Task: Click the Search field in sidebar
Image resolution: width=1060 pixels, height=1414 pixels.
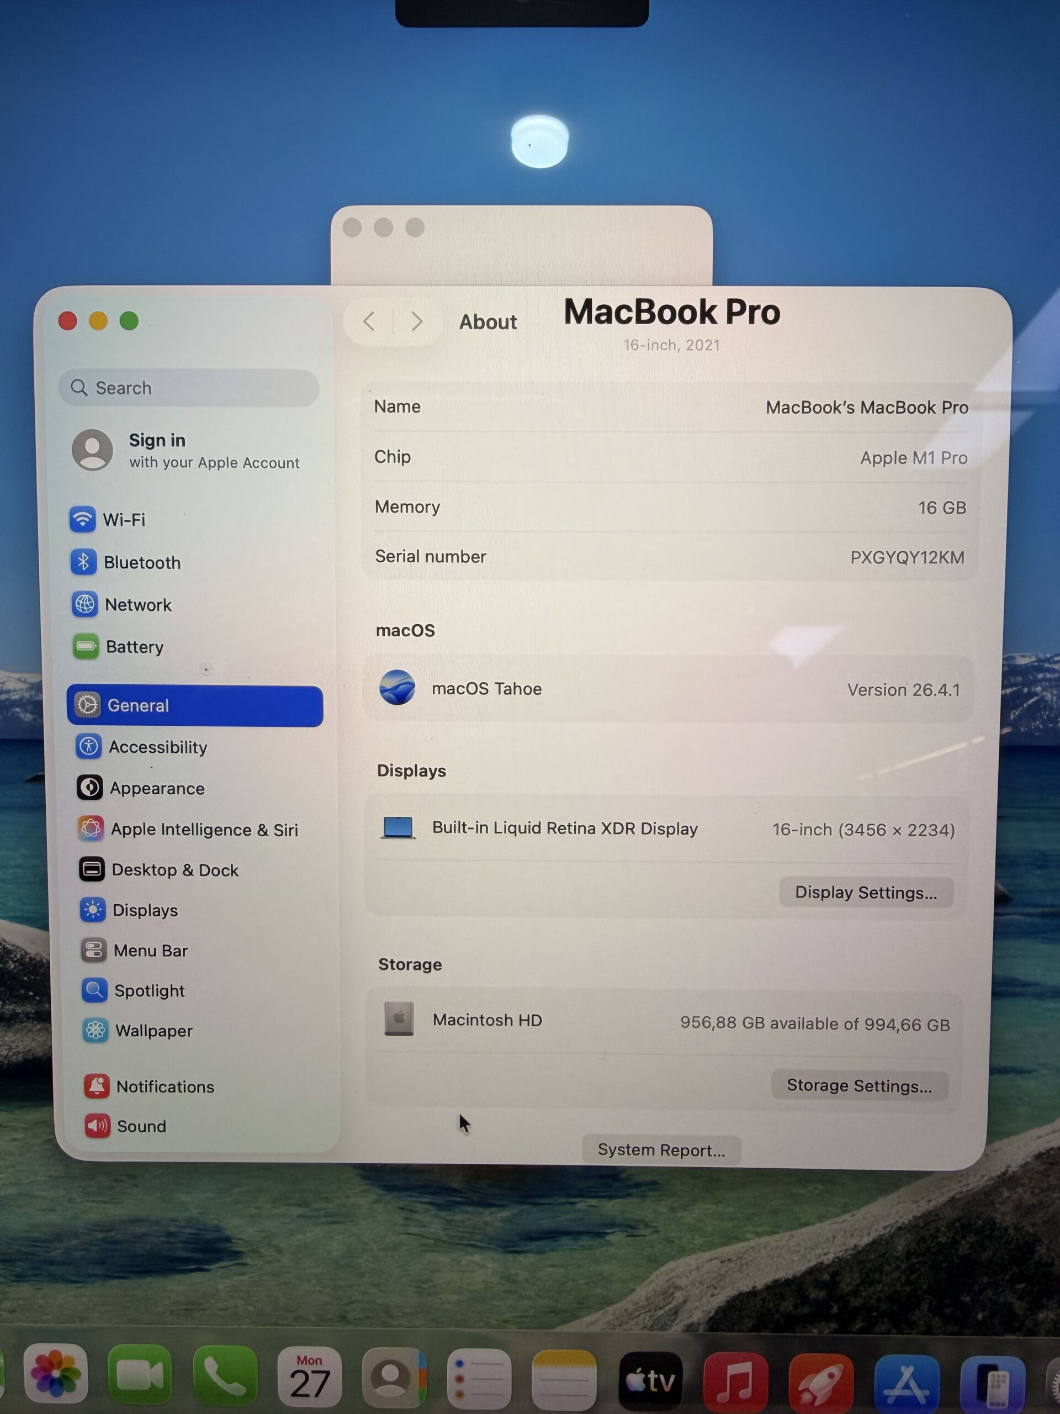Action: pyautogui.click(x=189, y=387)
